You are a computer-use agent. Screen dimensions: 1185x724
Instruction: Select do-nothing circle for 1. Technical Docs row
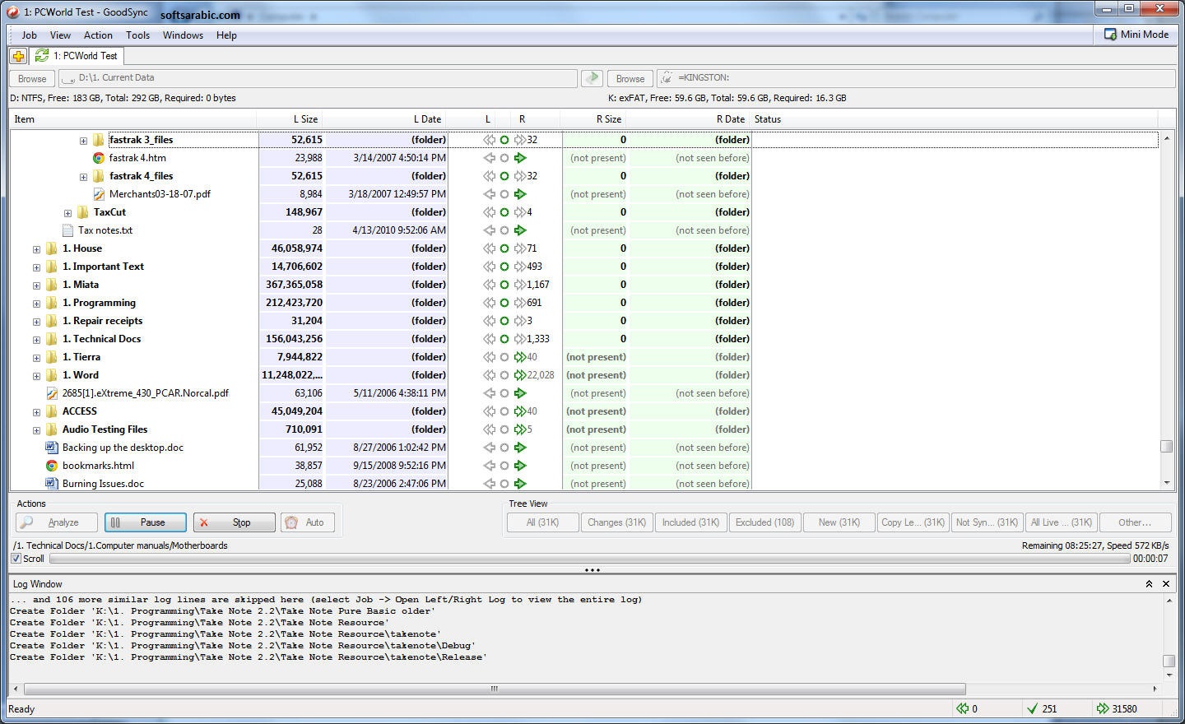pyautogui.click(x=504, y=339)
